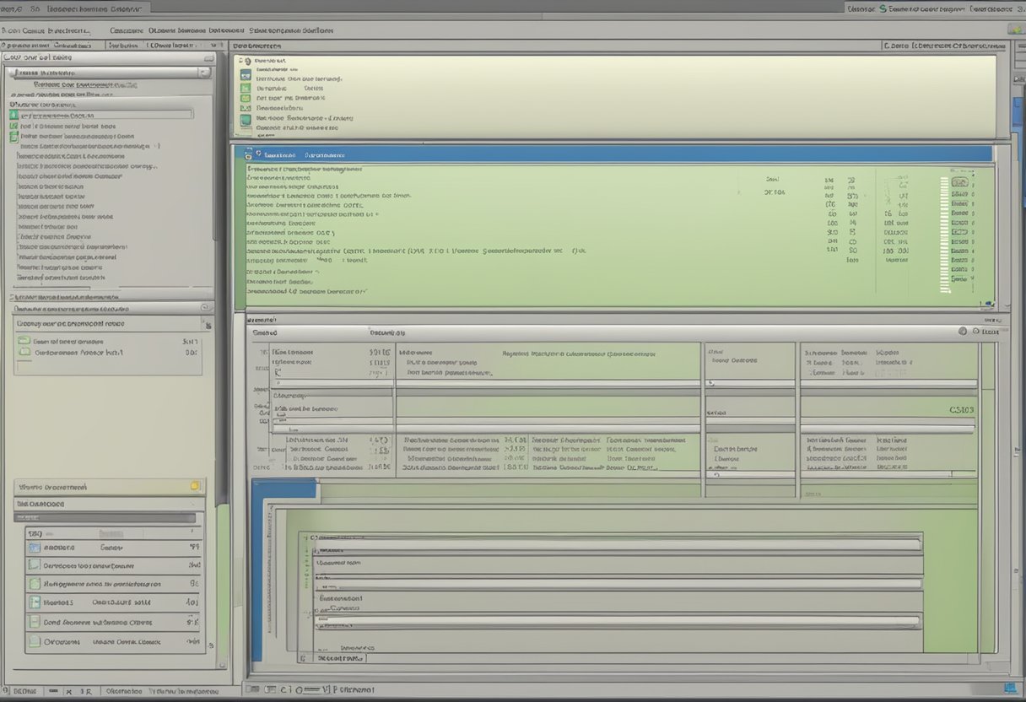Click the blue icon on the first row of the bottom-left list
This screenshot has width=1026, height=702.
click(x=35, y=548)
